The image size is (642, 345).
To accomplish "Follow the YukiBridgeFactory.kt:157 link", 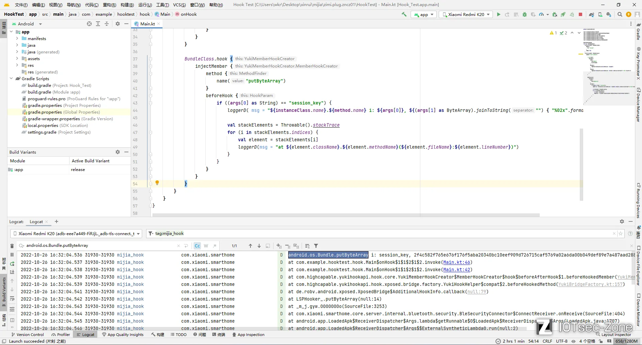I will pos(591,284).
